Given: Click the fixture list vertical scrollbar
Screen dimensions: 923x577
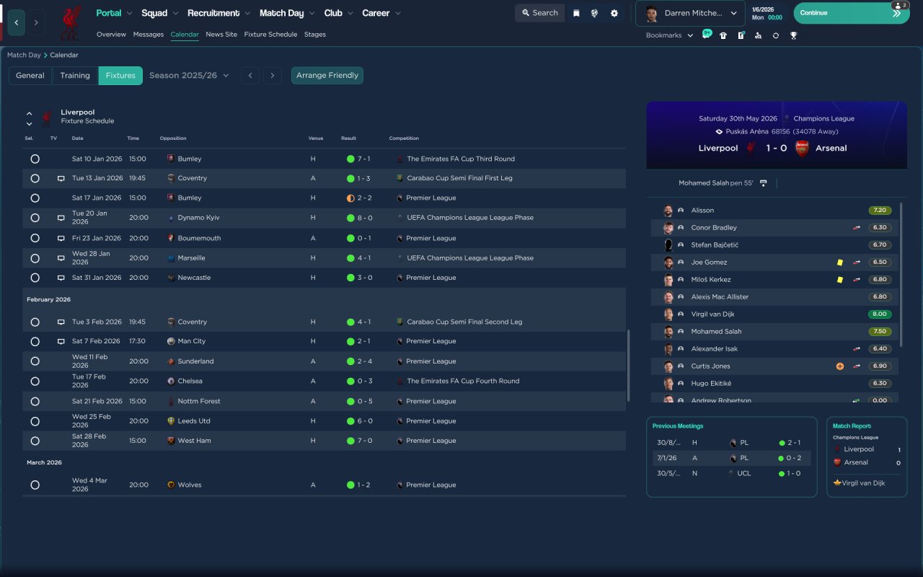Looking at the screenshot, I should point(630,366).
